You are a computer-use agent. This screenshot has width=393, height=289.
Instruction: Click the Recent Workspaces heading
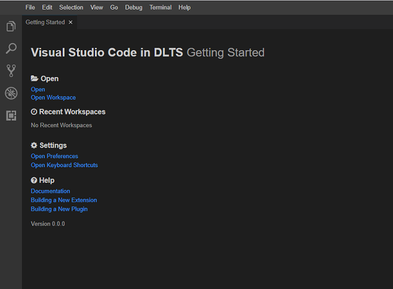tap(68, 112)
